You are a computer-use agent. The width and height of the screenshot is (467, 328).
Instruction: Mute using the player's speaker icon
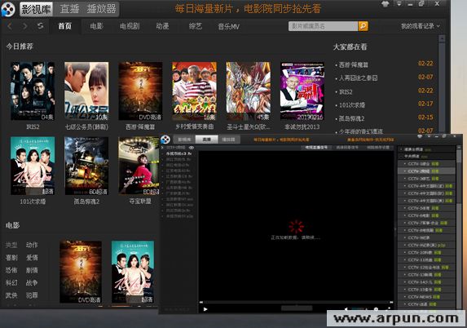coord(346,309)
